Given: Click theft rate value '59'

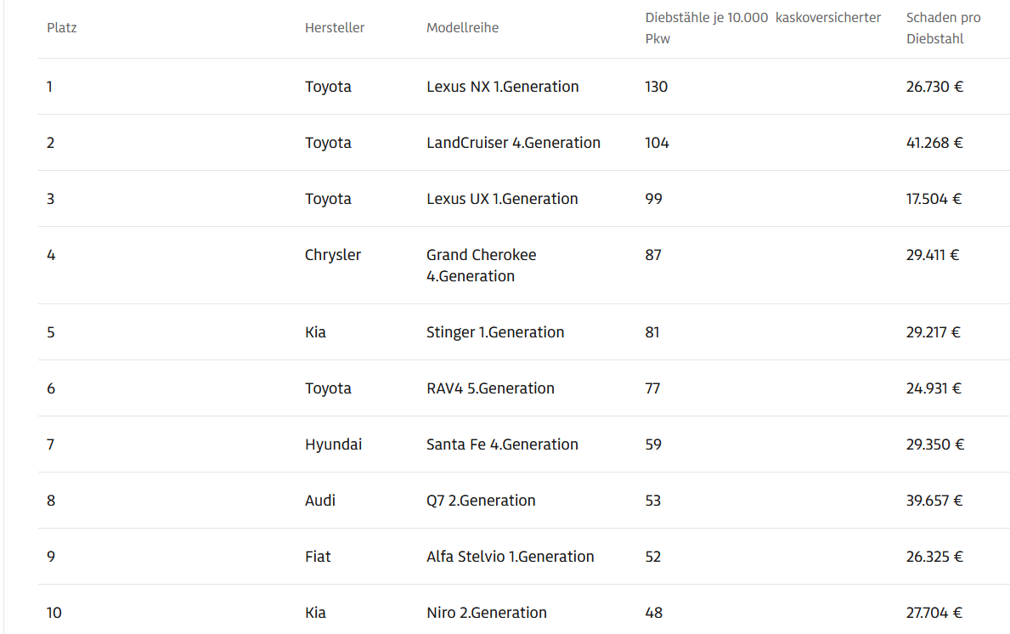Looking at the screenshot, I should [x=653, y=444].
